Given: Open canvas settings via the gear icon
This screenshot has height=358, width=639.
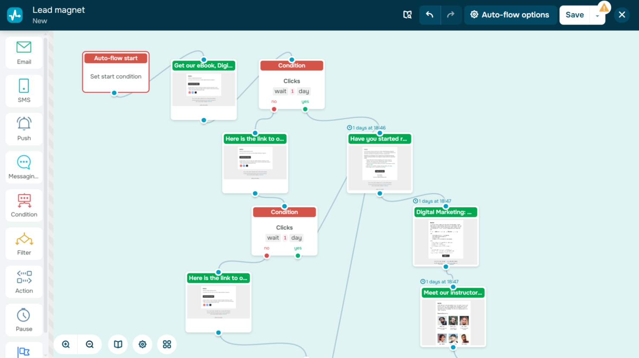Looking at the screenshot, I should pyautogui.click(x=142, y=344).
